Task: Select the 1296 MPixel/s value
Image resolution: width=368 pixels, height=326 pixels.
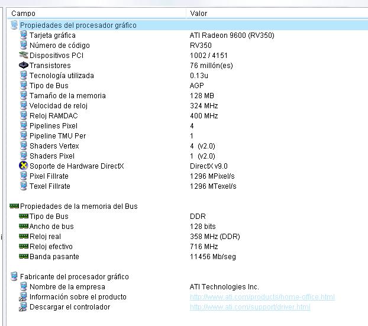Action: click(x=212, y=176)
